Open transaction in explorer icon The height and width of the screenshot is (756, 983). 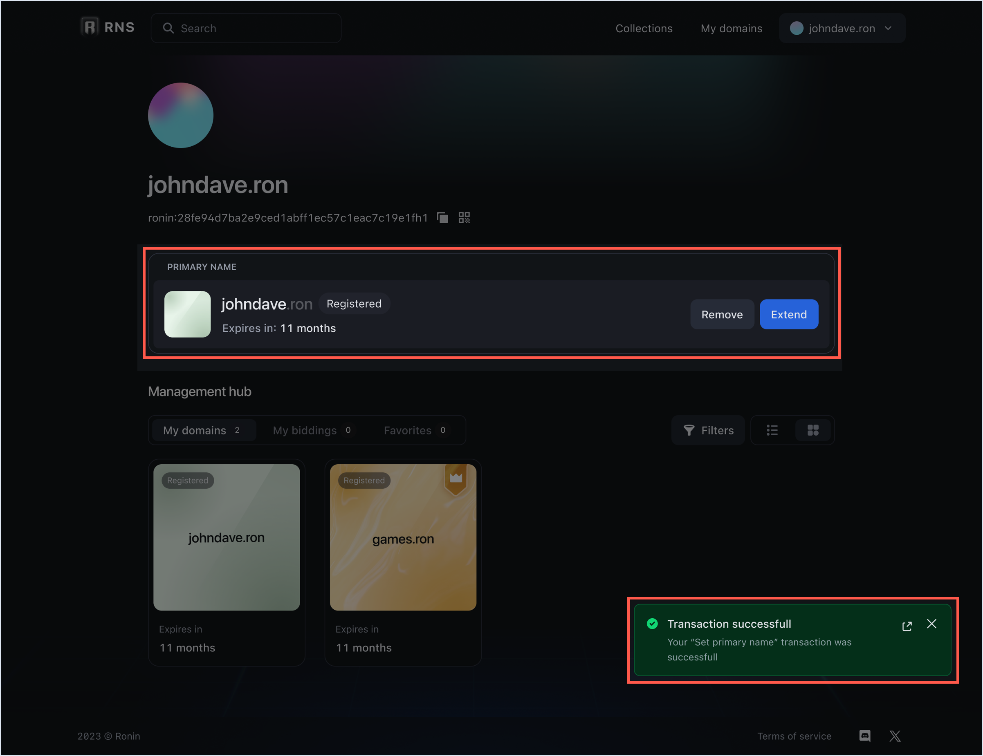pos(907,626)
